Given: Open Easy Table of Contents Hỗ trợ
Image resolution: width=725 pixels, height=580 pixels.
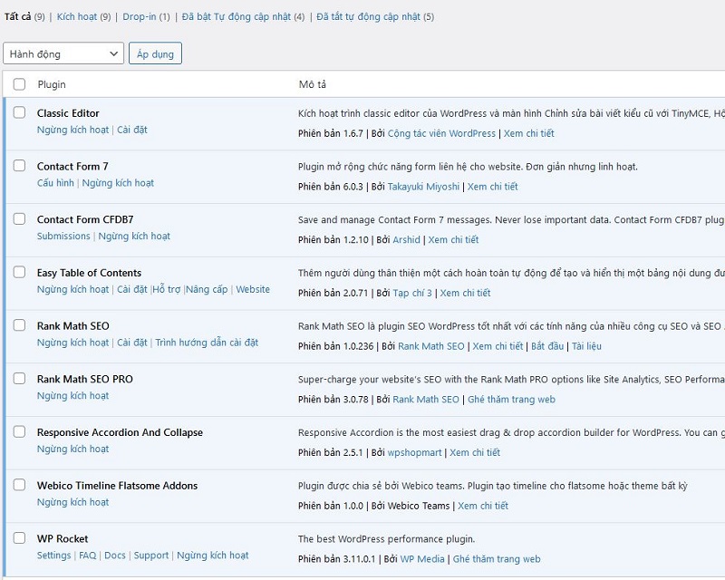Looking at the screenshot, I should [x=167, y=289].
